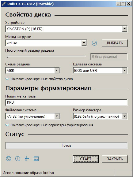Open Размер кластера 8192 байт dropdown
The height and width of the screenshot is (177, 133).
pos(100,116)
